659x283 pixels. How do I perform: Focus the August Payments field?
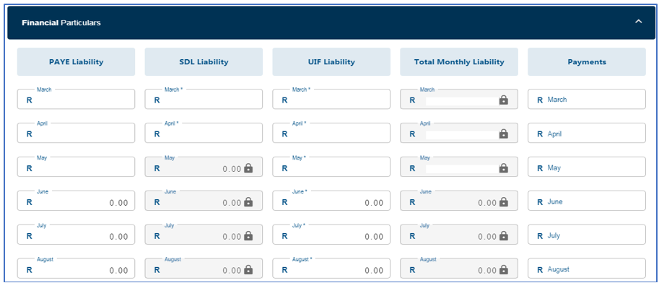tap(587, 269)
